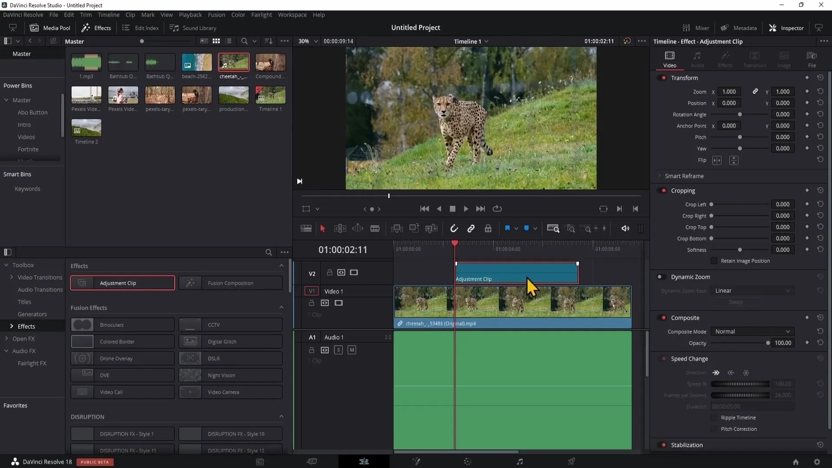Select the Flag marker icon in toolbar
Viewport: 832px width, 468px height.
point(507,228)
